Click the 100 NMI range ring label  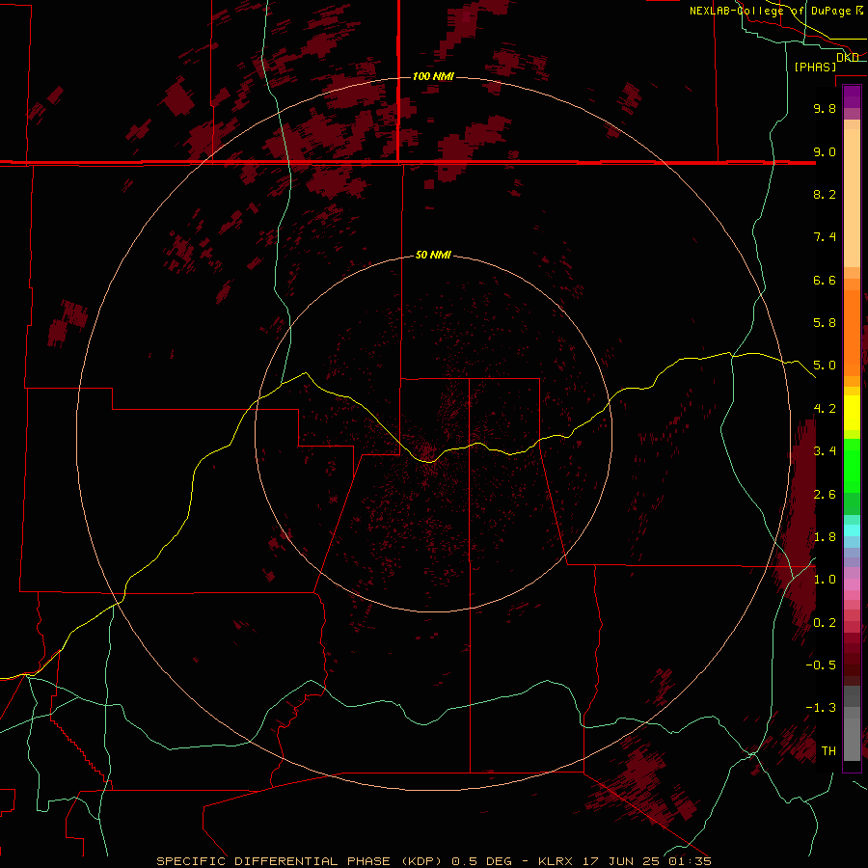pyautogui.click(x=433, y=76)
